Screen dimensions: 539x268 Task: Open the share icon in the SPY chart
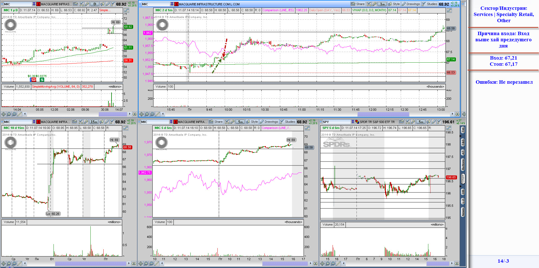click(x=402, y=122)
